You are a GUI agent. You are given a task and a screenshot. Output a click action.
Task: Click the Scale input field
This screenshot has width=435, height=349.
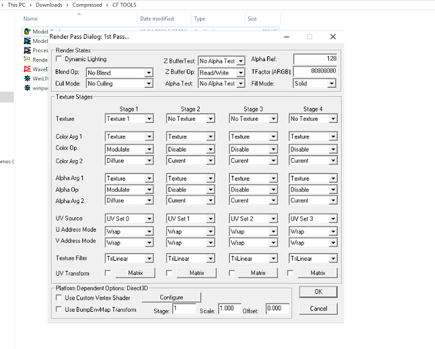click(230, 308)
